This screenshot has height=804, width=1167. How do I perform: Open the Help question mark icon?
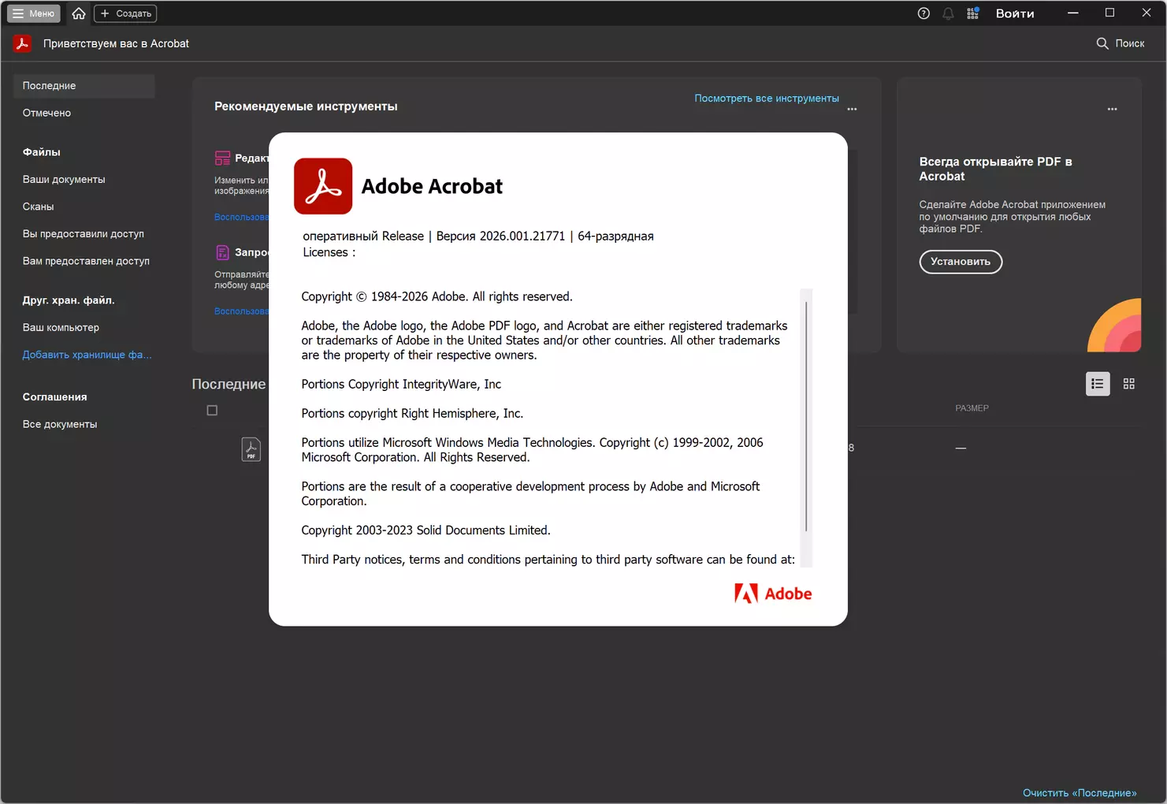point(924,13)
